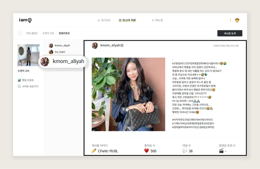
Task: Open the three-dot more options menu
Action: (230, 20)
